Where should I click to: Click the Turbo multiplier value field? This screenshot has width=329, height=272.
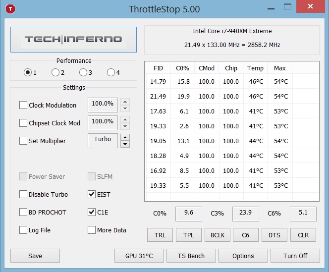[x=103, y=141]
